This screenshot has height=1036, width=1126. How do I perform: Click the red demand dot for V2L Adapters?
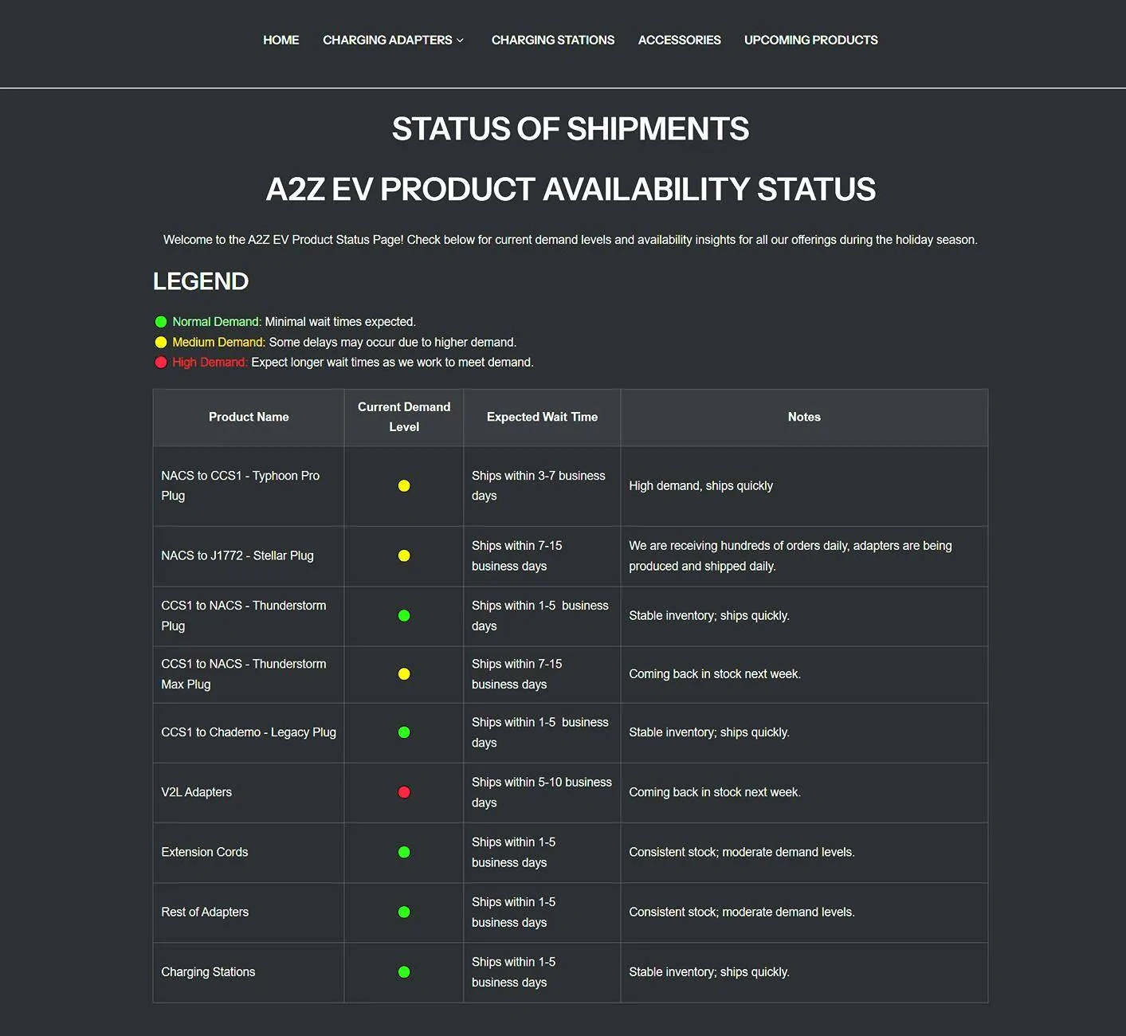(x=404, y=792)
